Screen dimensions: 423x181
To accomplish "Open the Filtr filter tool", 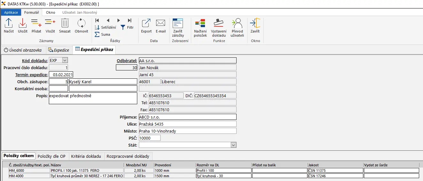I will (127, 27).
